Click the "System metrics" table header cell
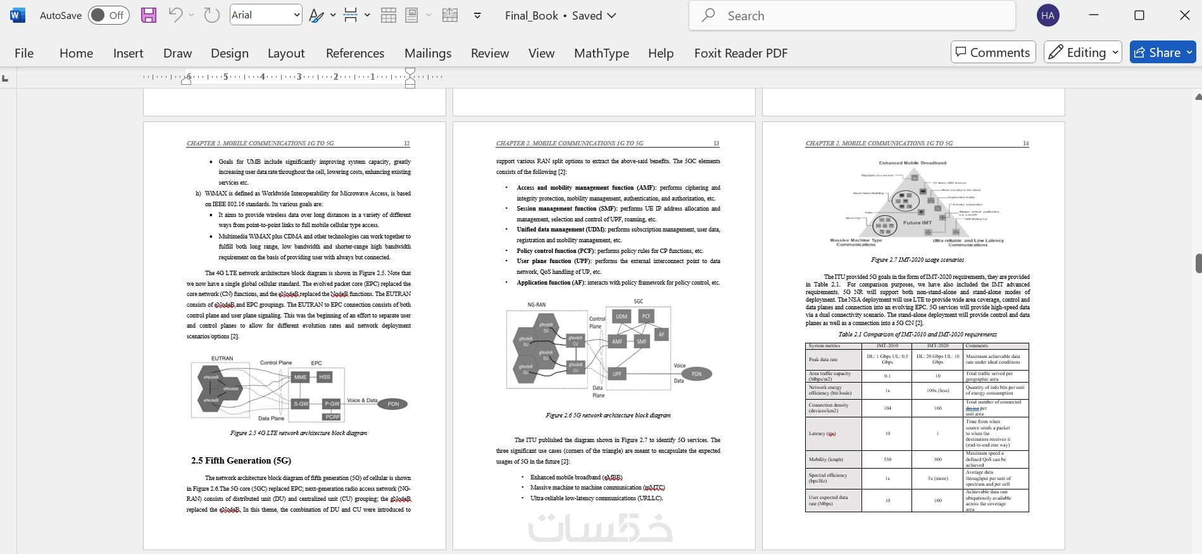 coord(834,346)
